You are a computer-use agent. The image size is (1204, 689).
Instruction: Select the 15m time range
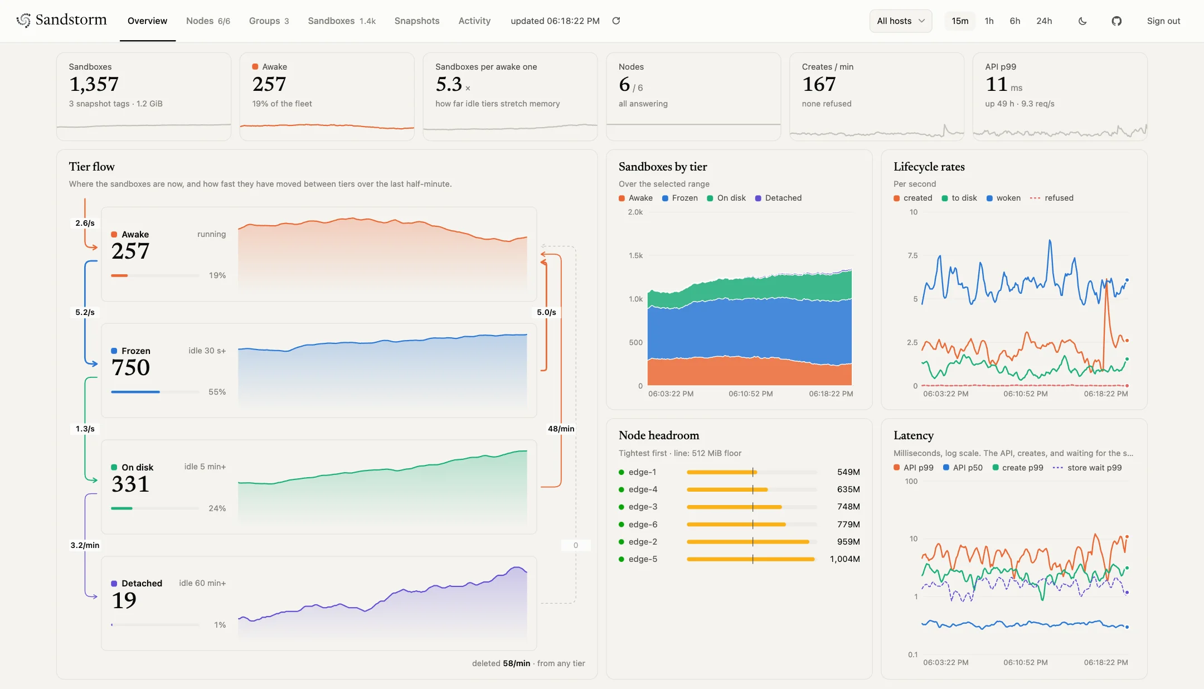pyautogui.click(x=960, y=21)
